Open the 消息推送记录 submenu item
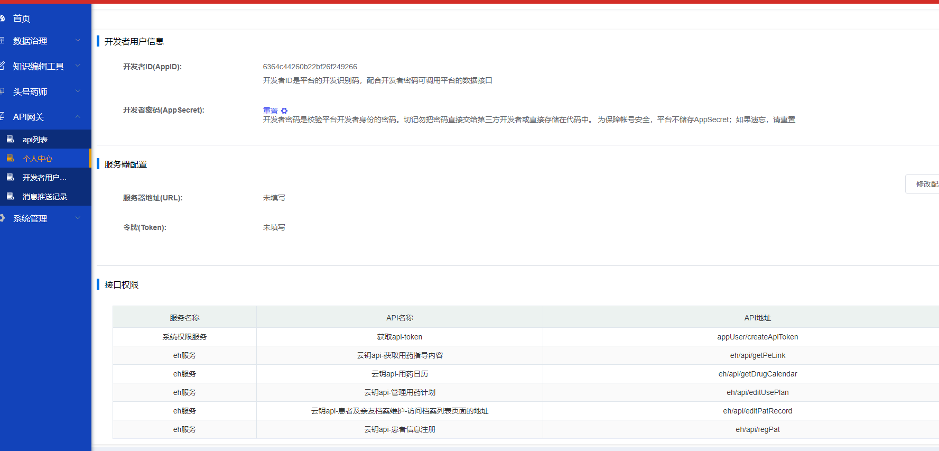The width and height of the screenshot is (939, 451). point(45,196)
